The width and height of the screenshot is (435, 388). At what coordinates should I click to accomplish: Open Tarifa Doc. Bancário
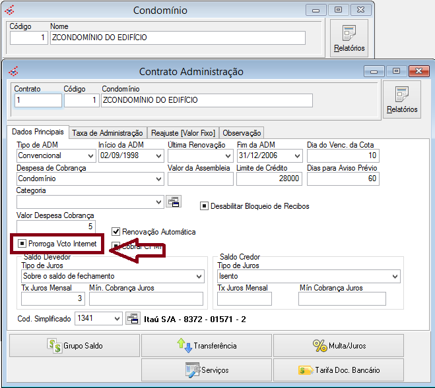(338, 370)
